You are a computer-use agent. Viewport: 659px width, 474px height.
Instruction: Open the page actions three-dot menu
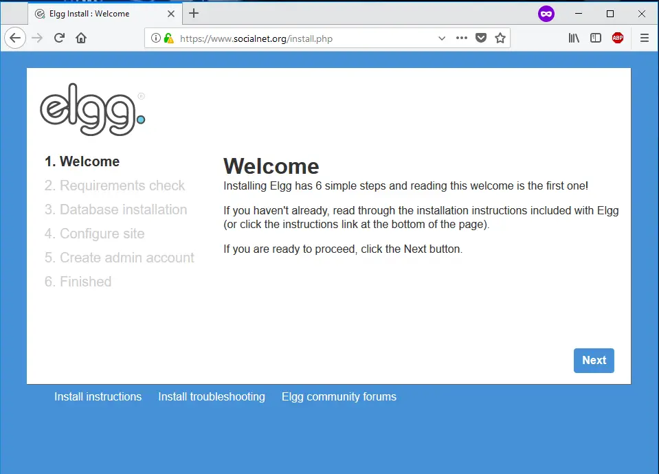pyautogui.click(x=462, y=38)
